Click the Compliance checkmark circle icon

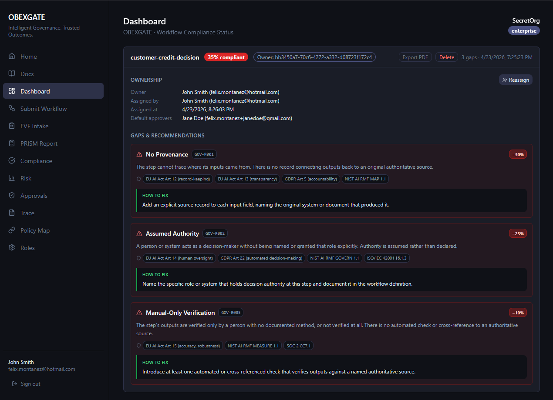[x=12, y=161]
